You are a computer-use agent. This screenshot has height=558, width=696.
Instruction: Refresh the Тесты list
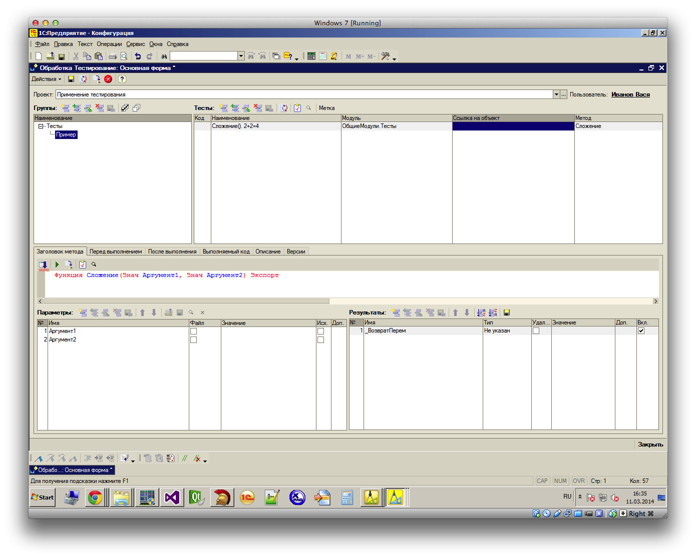(x=284, y=108)
